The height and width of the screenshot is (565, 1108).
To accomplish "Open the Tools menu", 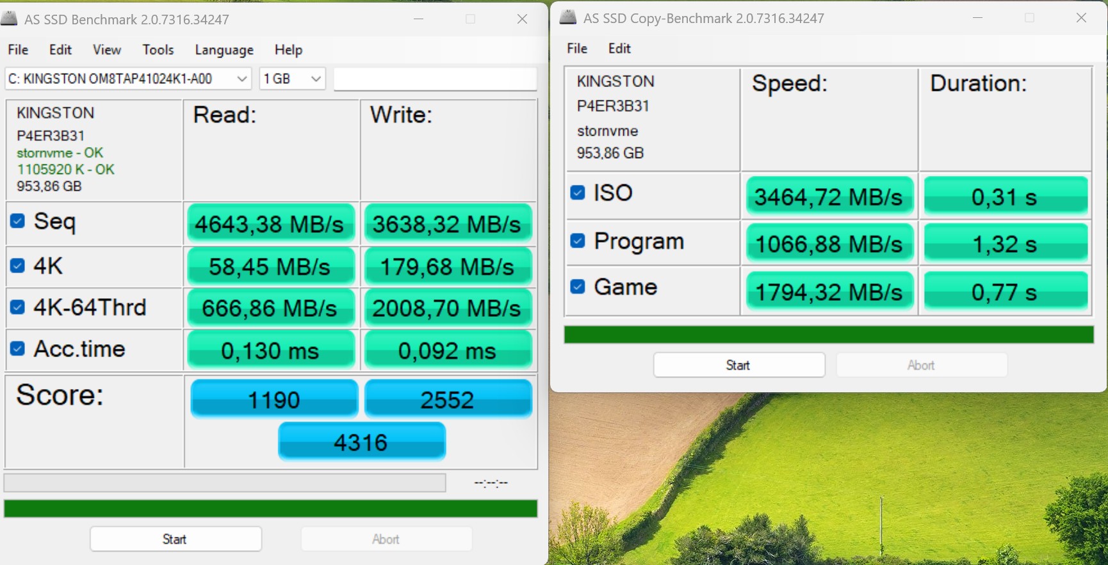I will 158,50.
